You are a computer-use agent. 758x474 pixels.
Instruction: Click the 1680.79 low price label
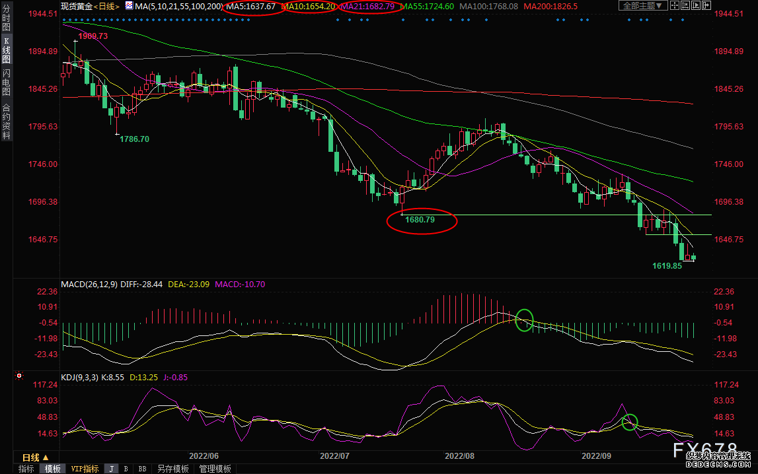click(420, 220)
